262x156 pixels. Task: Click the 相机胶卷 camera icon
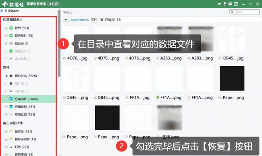coord(11,76)
